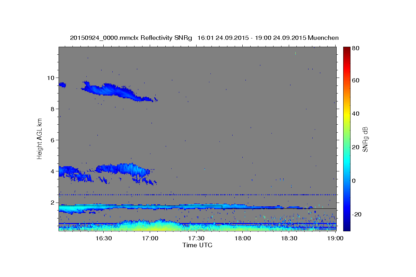This screenshot has height=277, width=416.
Task: Click the height tick label 2
Action: [53, 202]
